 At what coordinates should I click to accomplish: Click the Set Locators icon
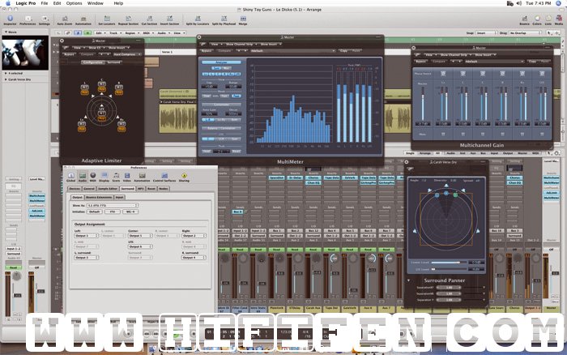point(107,19)
